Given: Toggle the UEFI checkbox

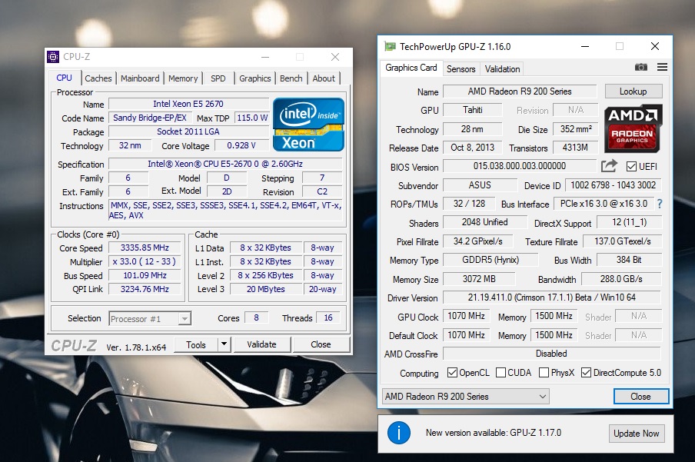Looking at the screenshot, I should [x=631, y=166].
